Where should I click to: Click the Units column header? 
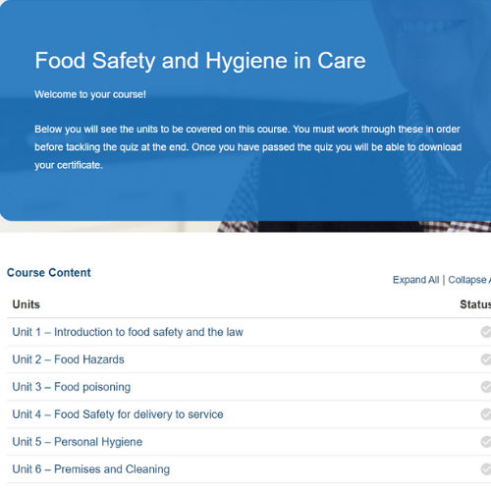coord(27,304)
